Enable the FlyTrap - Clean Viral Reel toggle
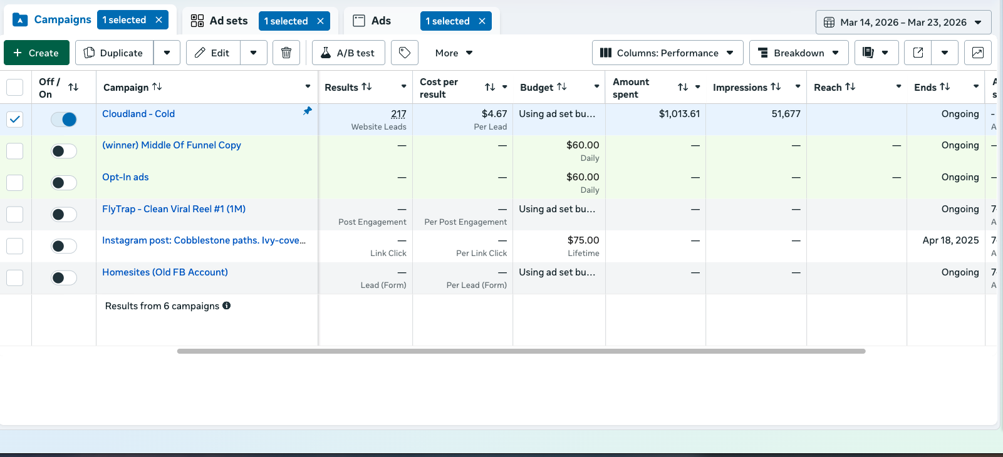Viewport: 1003px width, 457px height. point(64,215)
